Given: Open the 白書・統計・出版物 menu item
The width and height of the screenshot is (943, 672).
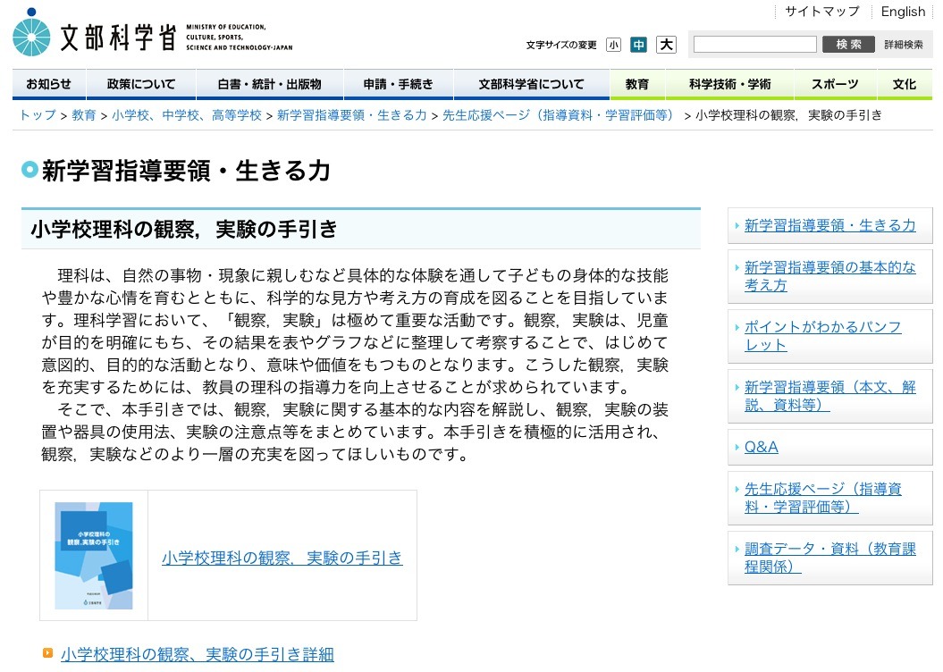Looking at the screenshot, I should (270, 84).
